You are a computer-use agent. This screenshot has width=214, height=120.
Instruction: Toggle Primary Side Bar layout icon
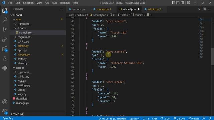pos(173,3)
